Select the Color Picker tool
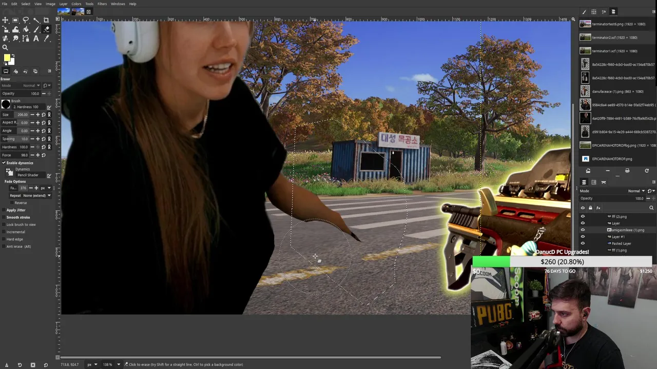The height and width of the screenshot is (369, 657). point(46,38)
